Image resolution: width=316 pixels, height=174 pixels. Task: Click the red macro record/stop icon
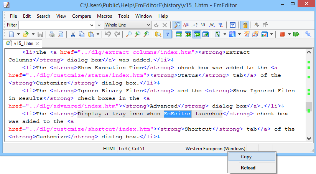[282, 34]
